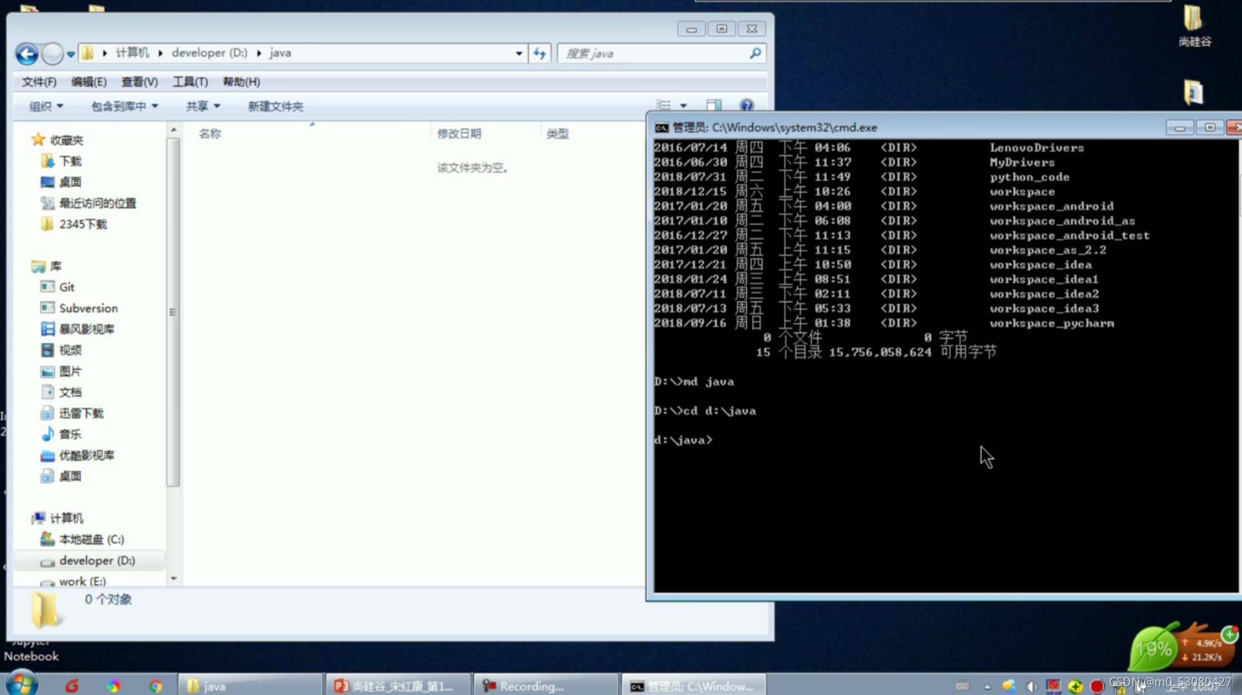The width and height of the screenshot is (1242, 695).
Task: Click the 新建文件夹 button
Action: pos(275,106)
